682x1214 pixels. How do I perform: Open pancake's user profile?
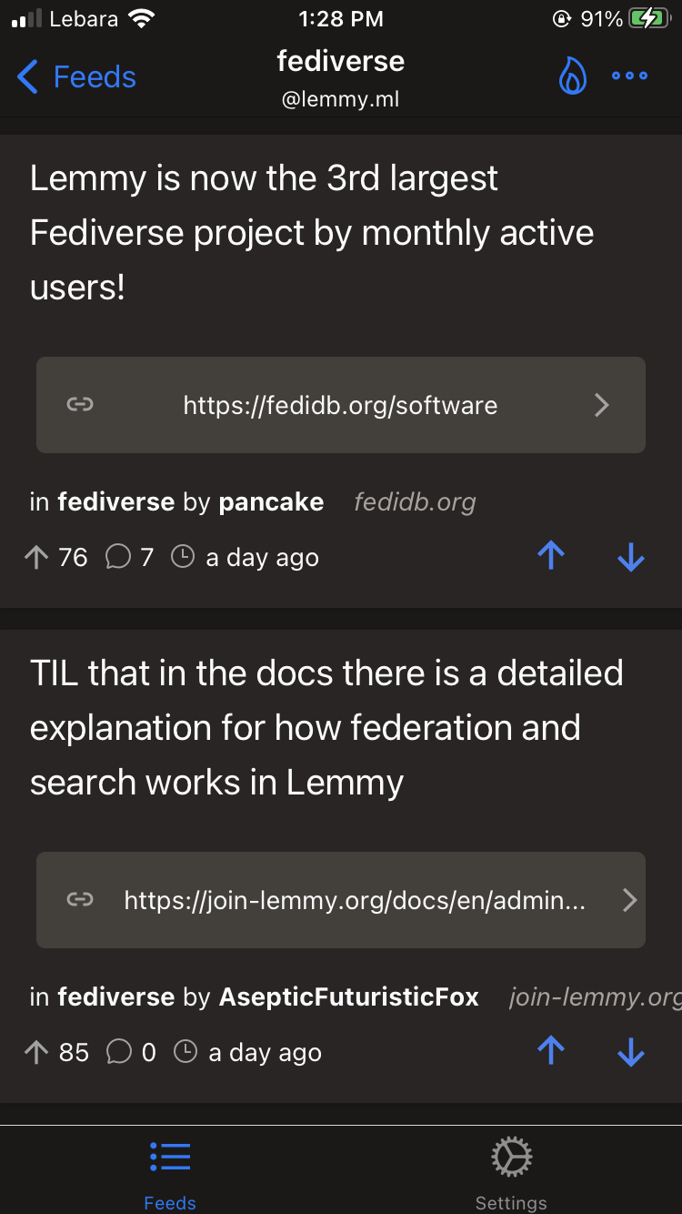coord(271,502)
